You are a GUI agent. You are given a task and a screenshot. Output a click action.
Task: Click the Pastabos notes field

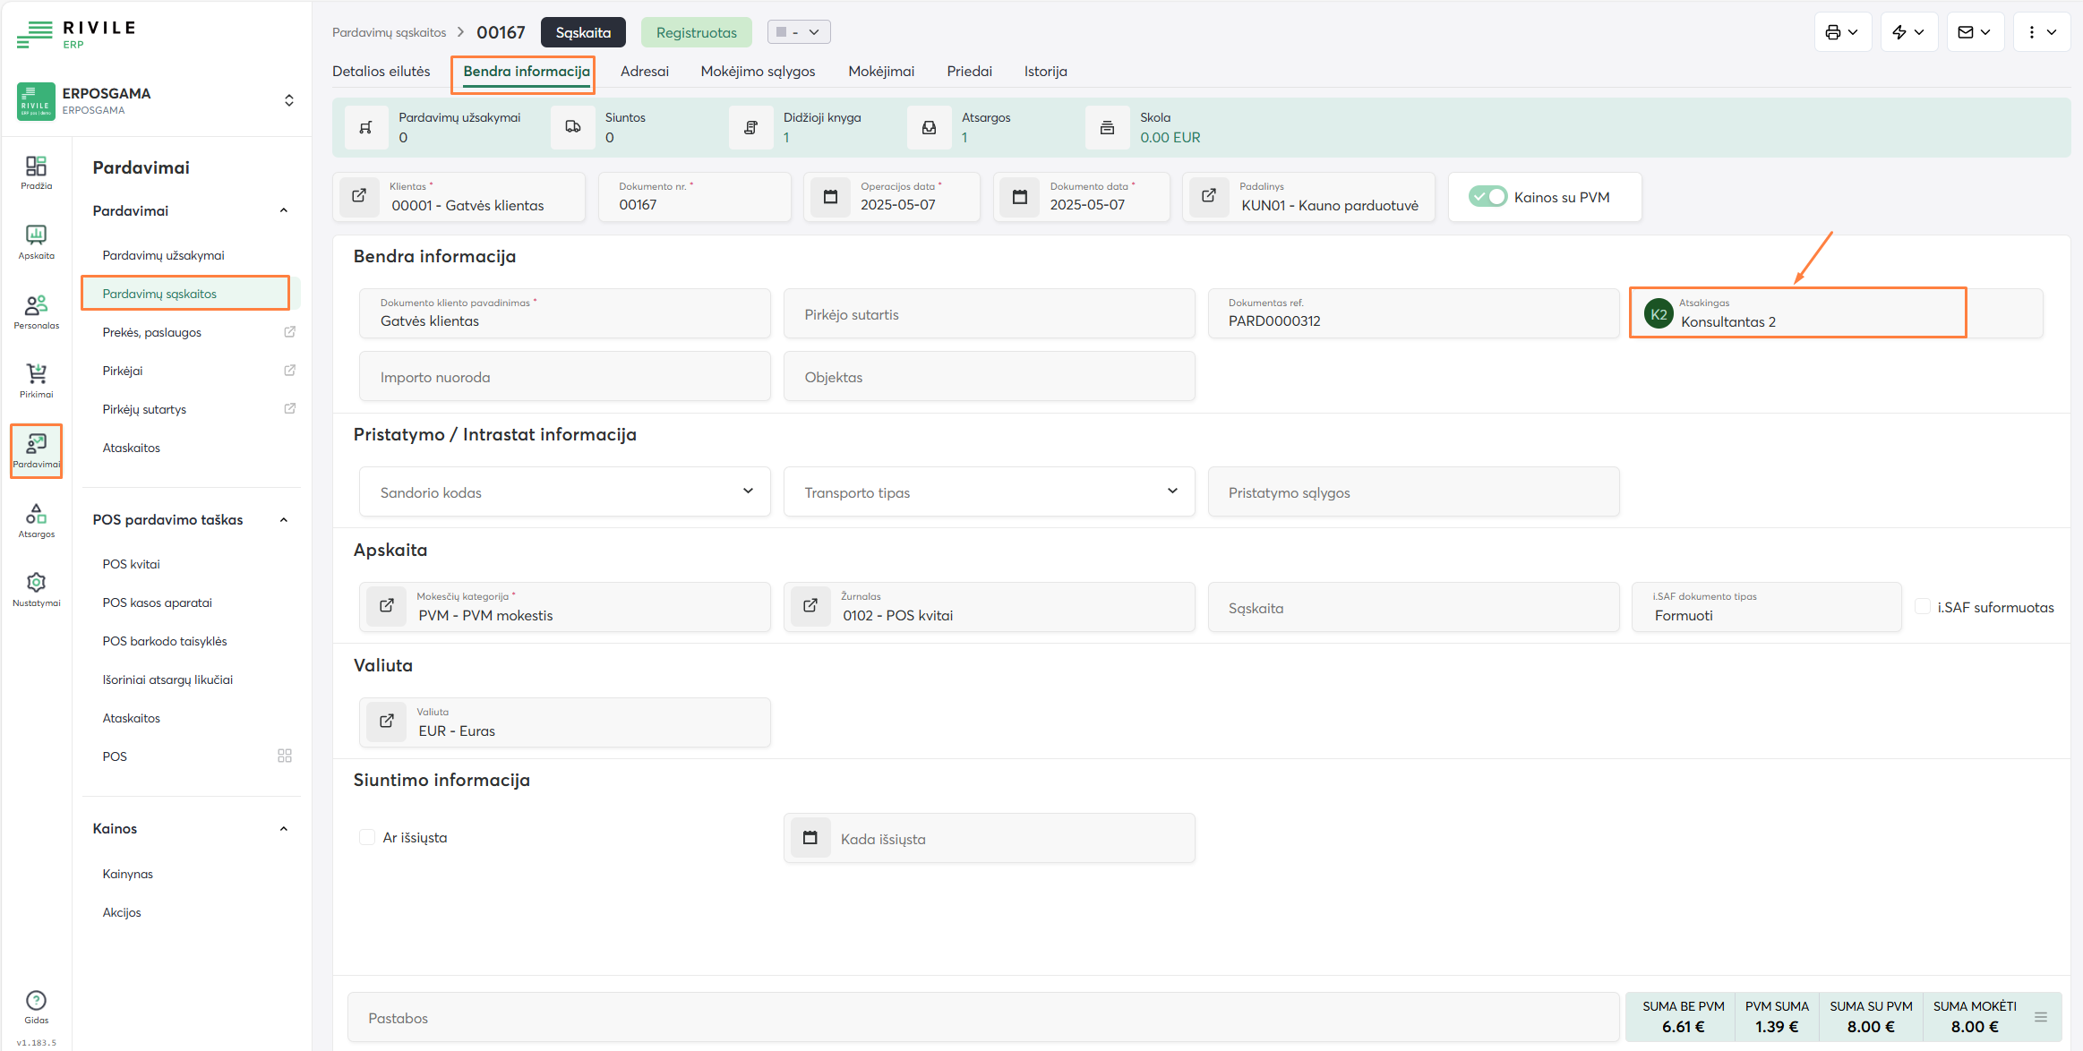pos(982,1018)
